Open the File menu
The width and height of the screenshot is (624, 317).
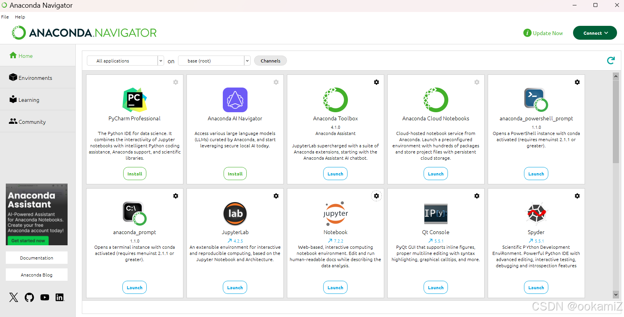(5, 17)
